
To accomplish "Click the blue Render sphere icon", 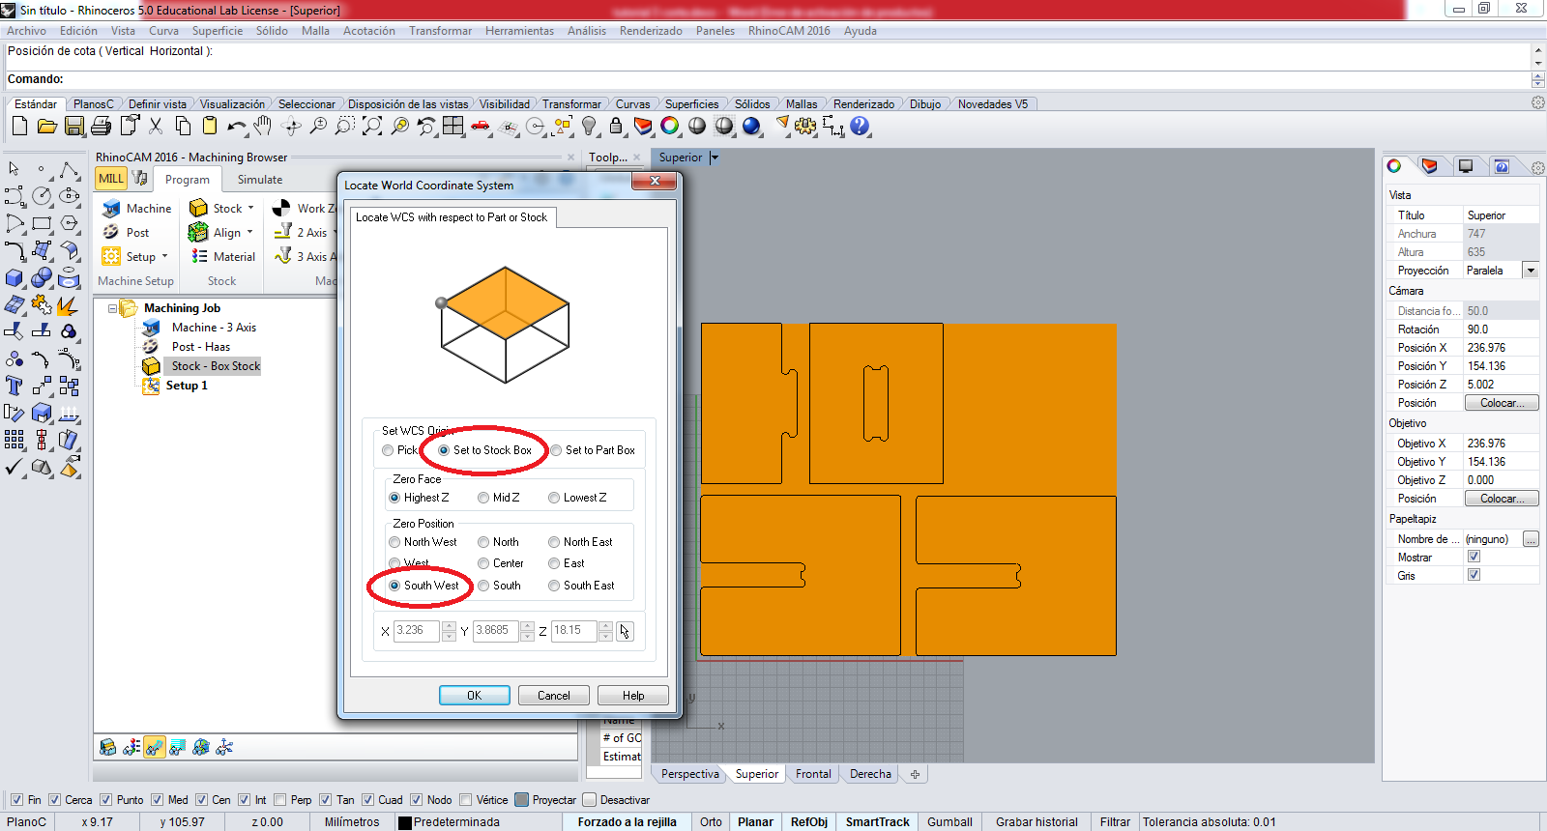I will (x=751, y=126).
